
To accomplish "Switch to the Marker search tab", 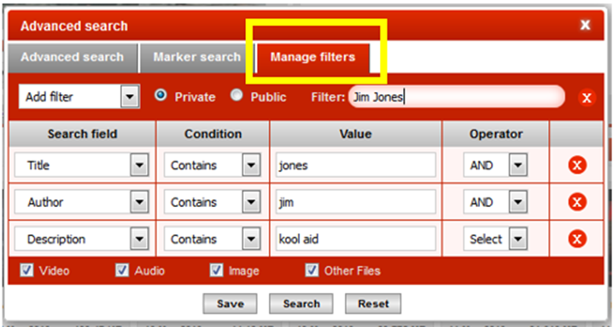I will pos(197,57).
